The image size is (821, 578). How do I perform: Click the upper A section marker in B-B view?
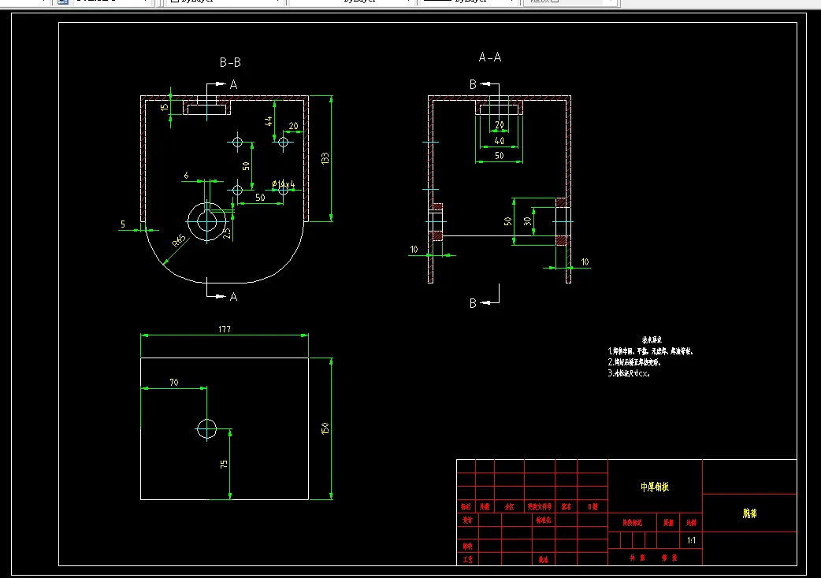point(233,84)
